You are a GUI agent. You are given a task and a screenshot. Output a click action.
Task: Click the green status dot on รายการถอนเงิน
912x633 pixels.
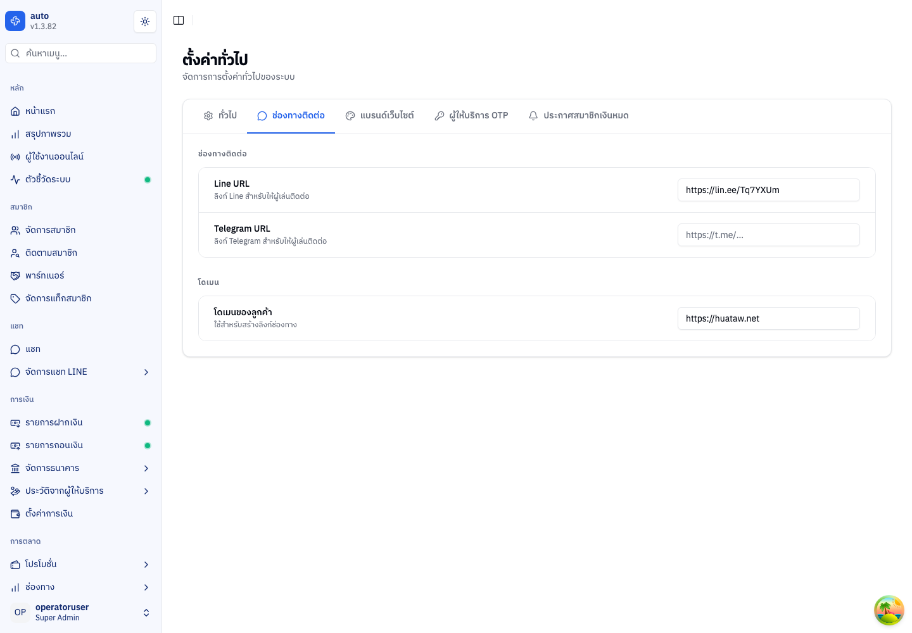tap(148, 446)
